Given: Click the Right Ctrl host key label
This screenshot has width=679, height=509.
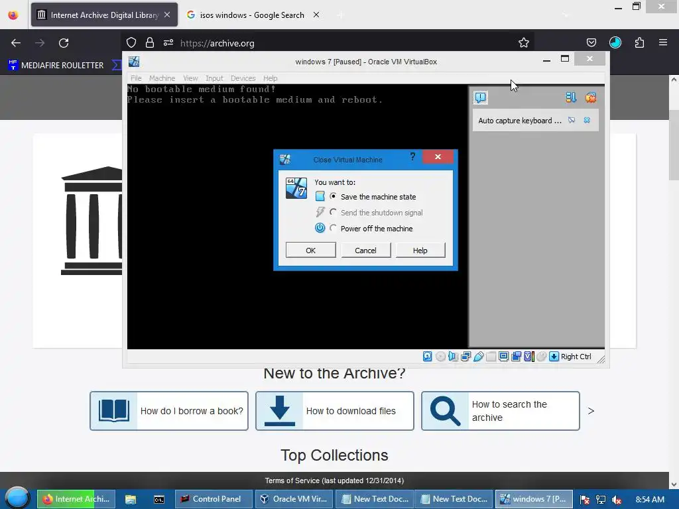Looking at the screenshot, I should (576, 357).
